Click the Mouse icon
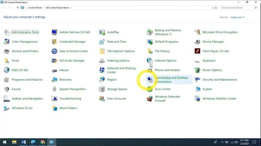The width and height of the screenshot is (261, 146). [x=54, y=71]
